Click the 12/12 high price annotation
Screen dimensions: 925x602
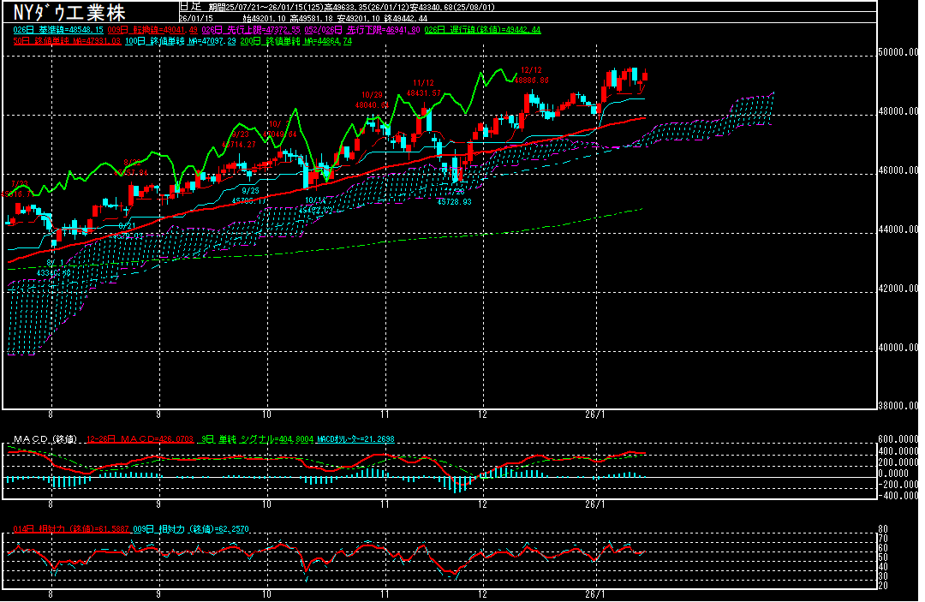point(531,75)
